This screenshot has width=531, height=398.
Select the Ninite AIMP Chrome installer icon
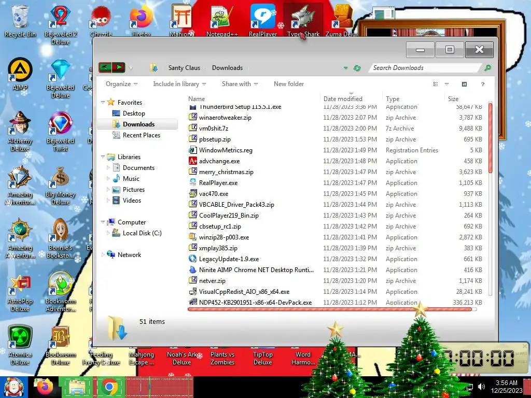coord(193,269)
